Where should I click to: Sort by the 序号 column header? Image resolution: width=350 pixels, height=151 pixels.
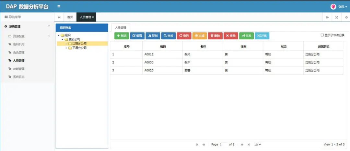coord(127,47)
